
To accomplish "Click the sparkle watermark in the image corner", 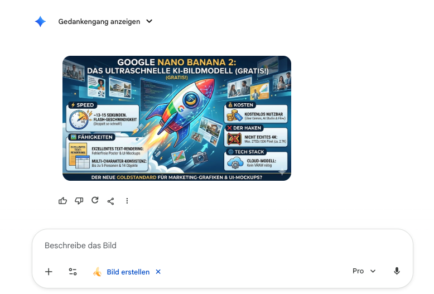I will tap(282, 172).
